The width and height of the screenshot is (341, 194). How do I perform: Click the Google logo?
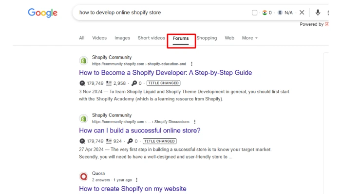click(43, 13)
